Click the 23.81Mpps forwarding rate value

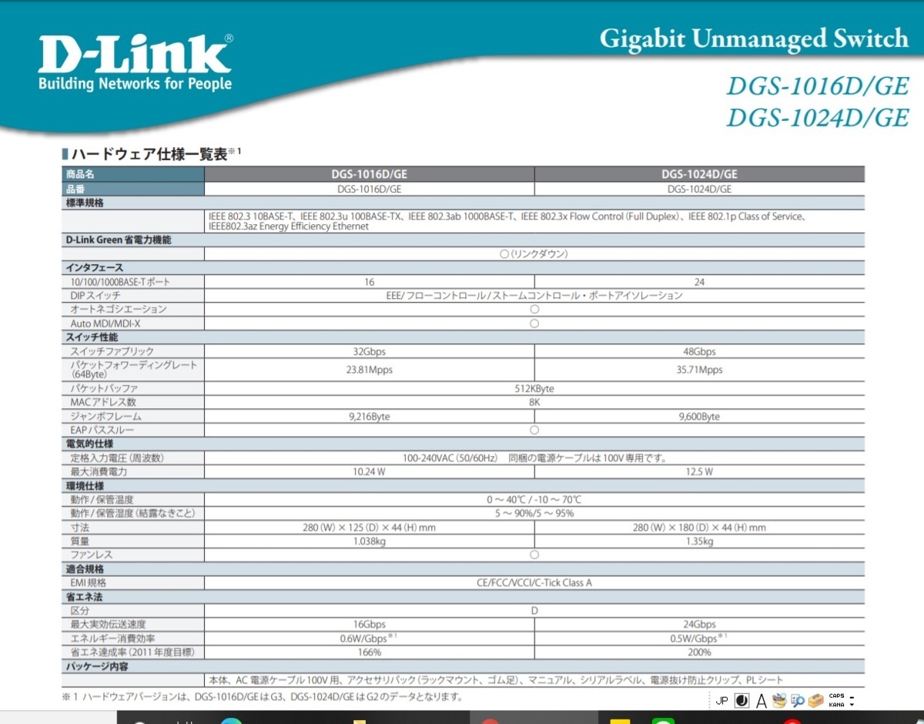(369, 370)
